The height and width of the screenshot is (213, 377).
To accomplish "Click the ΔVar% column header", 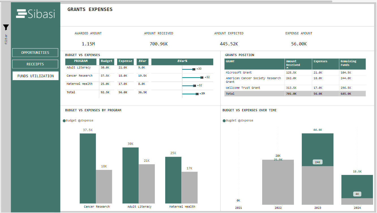I will coord(182,62).
